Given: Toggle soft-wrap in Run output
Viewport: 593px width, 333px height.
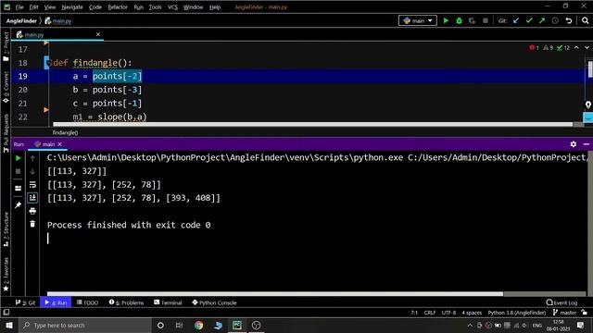Looking at the screenshot, I should pyautogui.click(x=32, y=185).
